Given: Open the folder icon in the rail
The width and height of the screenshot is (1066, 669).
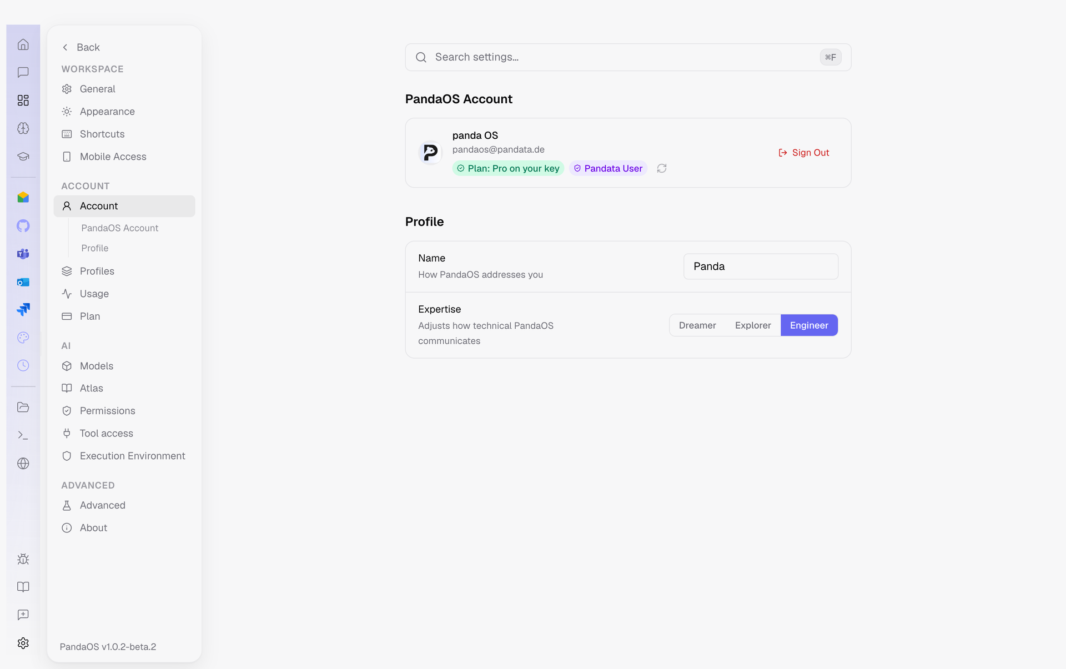Looking at the screenshot, I should [23, 407].
